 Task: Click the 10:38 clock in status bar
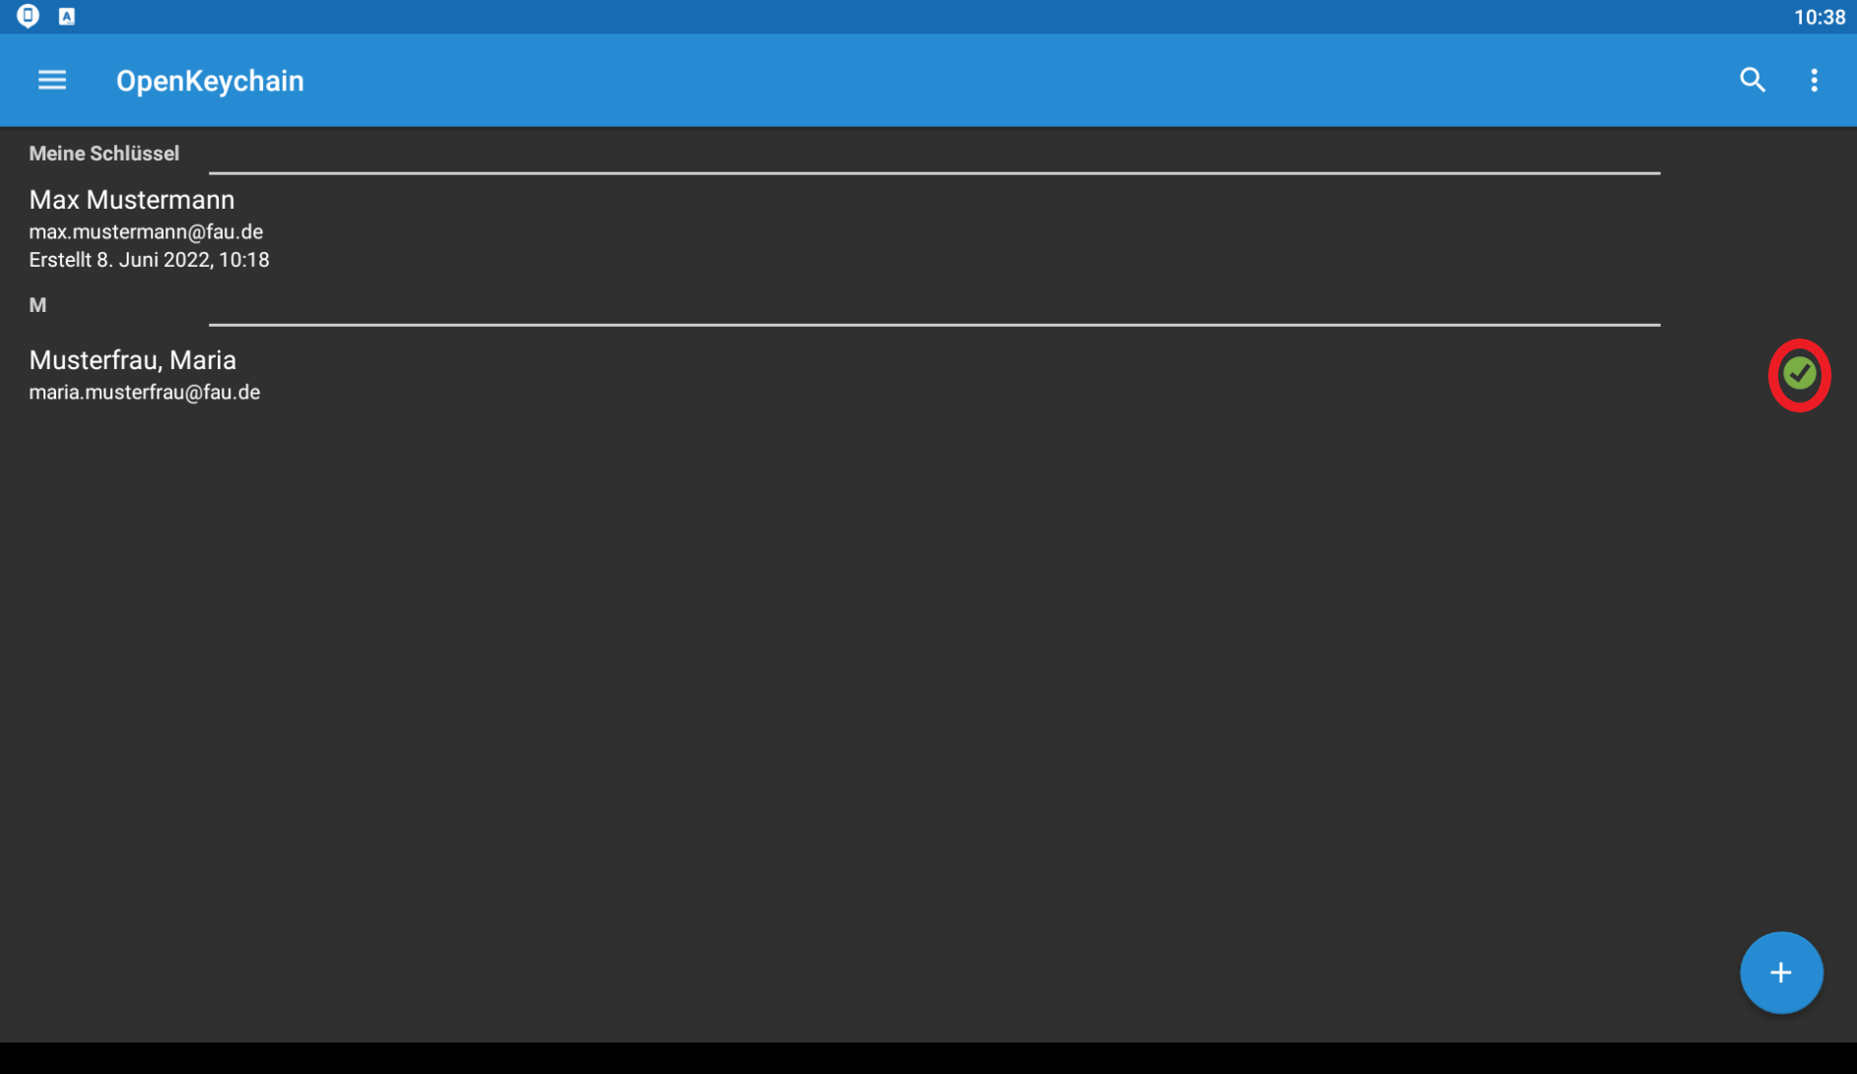[1819, 17]
